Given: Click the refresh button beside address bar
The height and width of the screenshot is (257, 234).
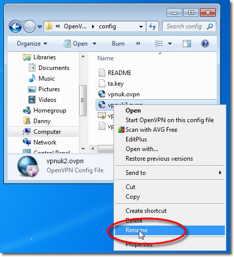Looking at the screenshot, I should 152,26.
